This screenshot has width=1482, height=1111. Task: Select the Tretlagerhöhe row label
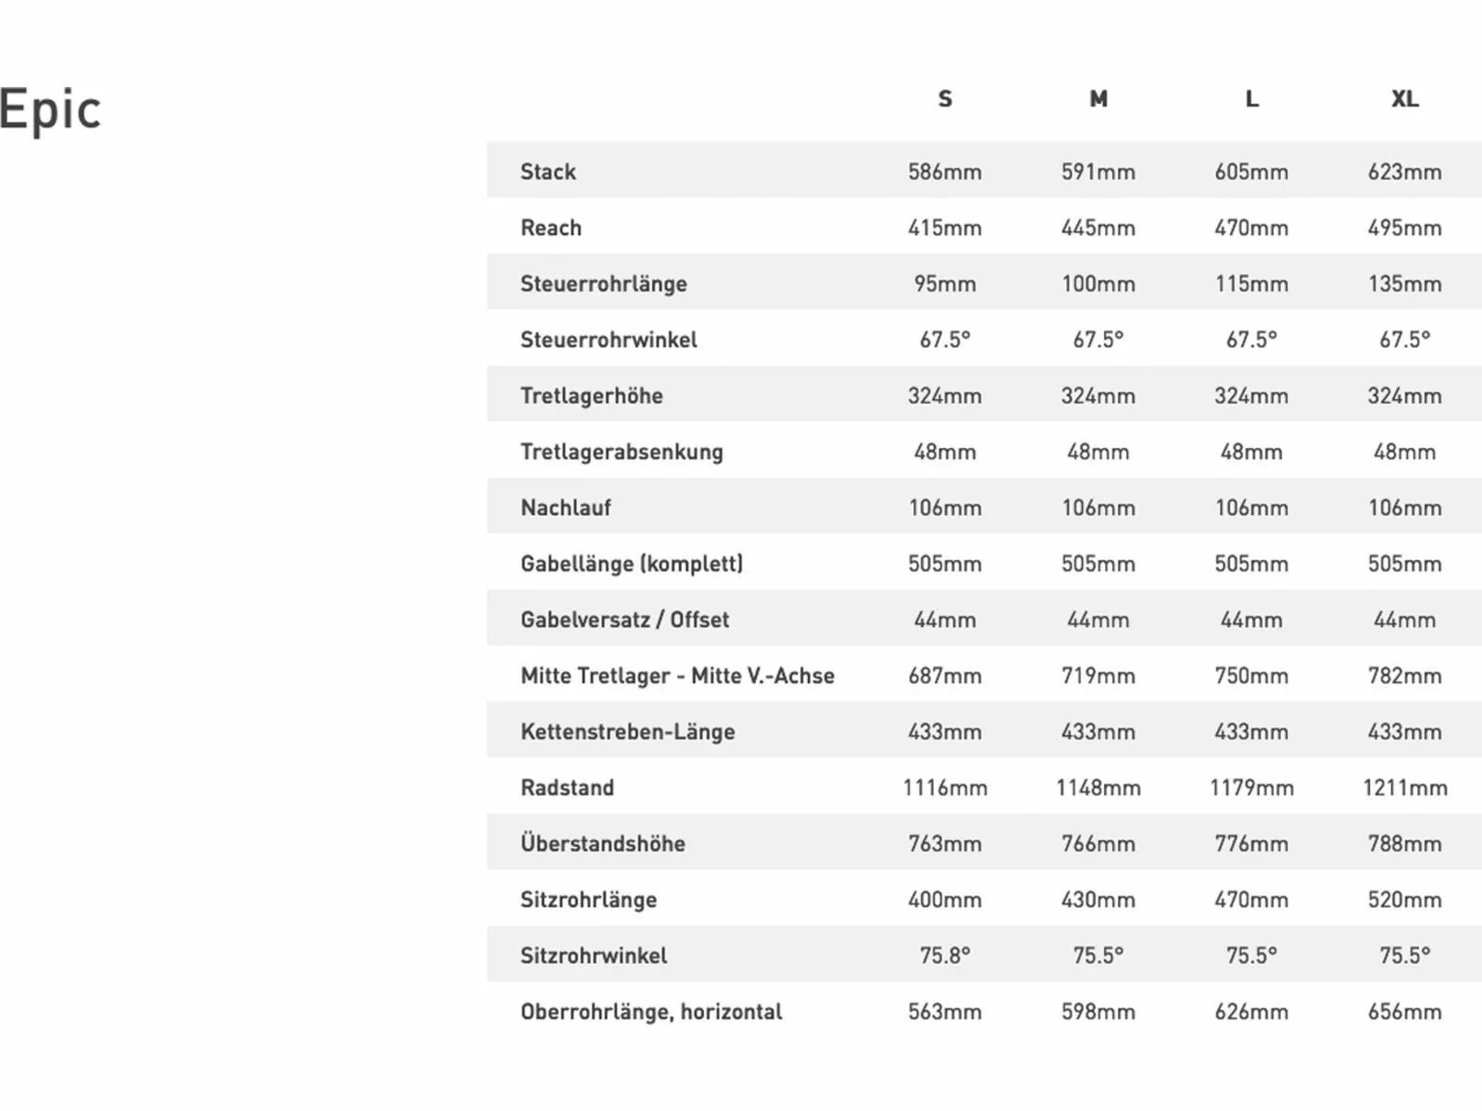tap(592, 396)
